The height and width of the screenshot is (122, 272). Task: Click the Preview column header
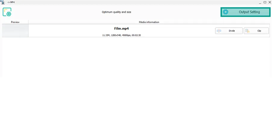coord(15,22)
